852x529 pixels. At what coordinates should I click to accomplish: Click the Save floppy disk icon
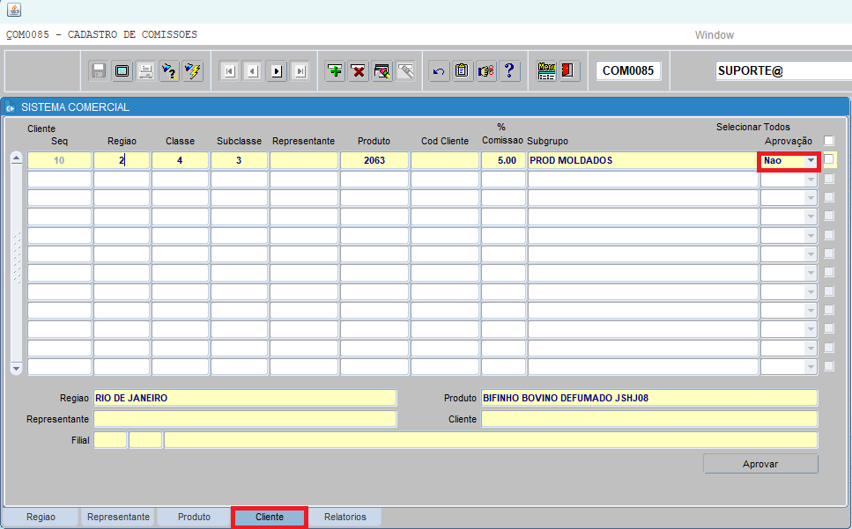(x=99, y=71)
